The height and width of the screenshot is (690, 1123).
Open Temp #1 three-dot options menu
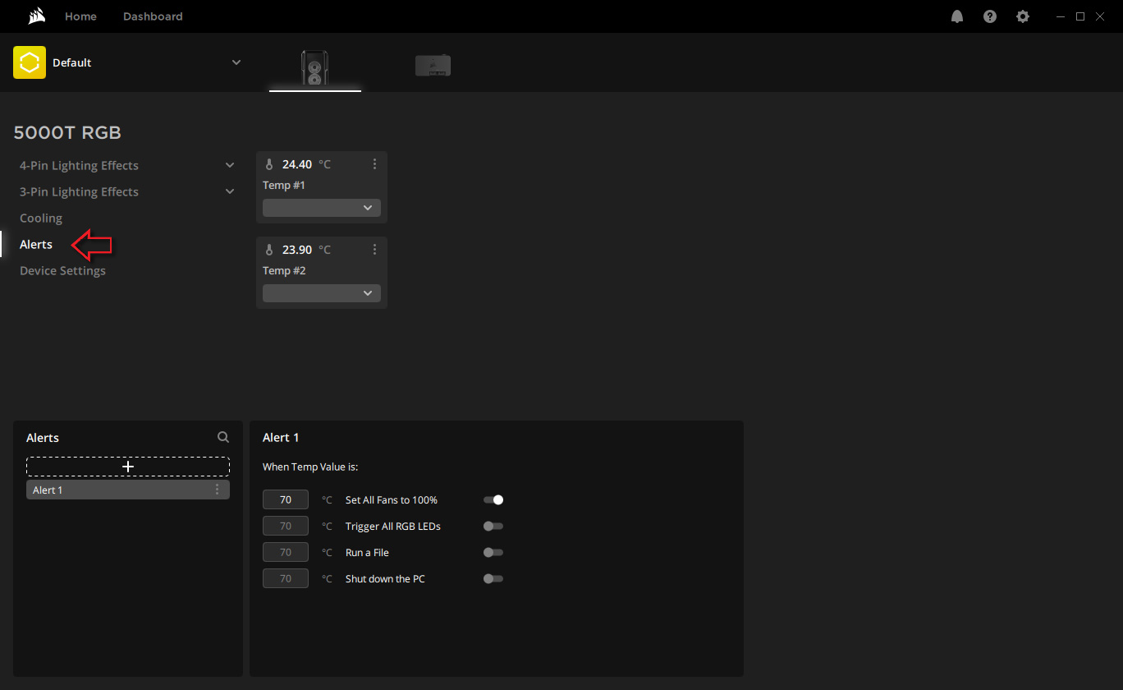(x=374, y=164)
